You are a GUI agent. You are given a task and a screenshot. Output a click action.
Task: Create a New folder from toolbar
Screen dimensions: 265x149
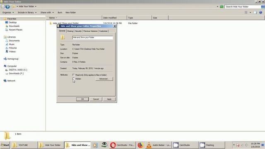pyautogui.click(x=71, y=12)
